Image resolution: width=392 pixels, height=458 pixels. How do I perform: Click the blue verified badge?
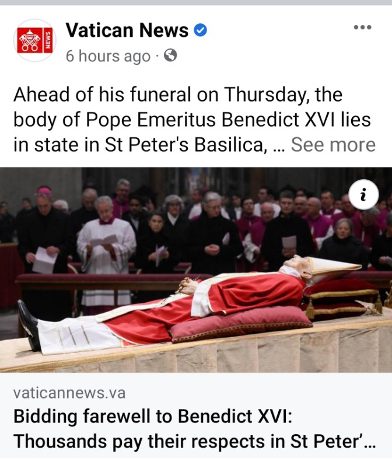pos(201,30)
